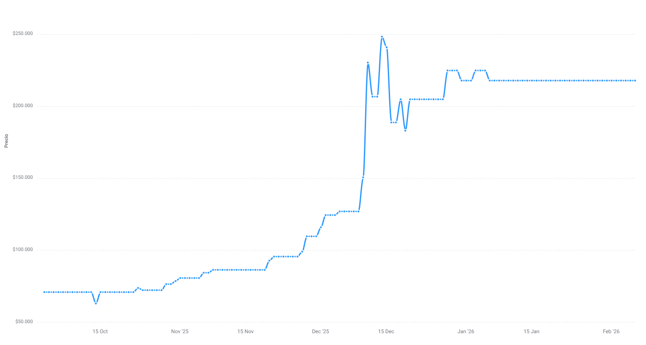Click the $150.000 y-axis label
This screenshot has width=646, height=345.
tap(23, 178)
